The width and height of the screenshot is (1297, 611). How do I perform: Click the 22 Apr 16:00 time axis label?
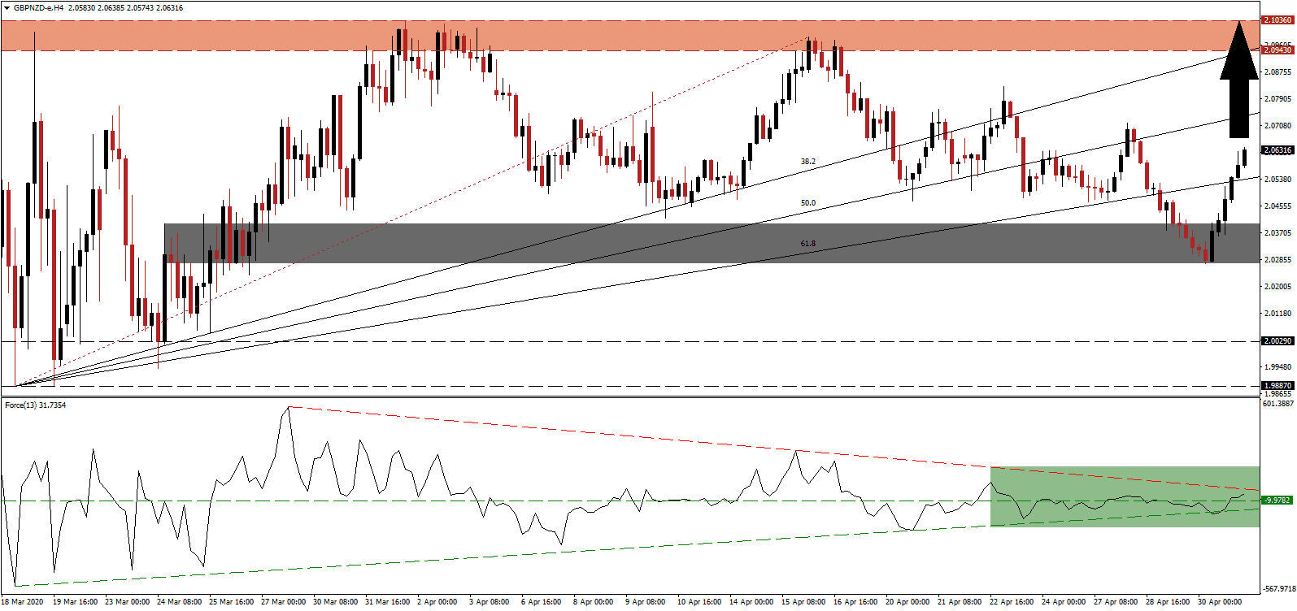tap(1011, 602)
